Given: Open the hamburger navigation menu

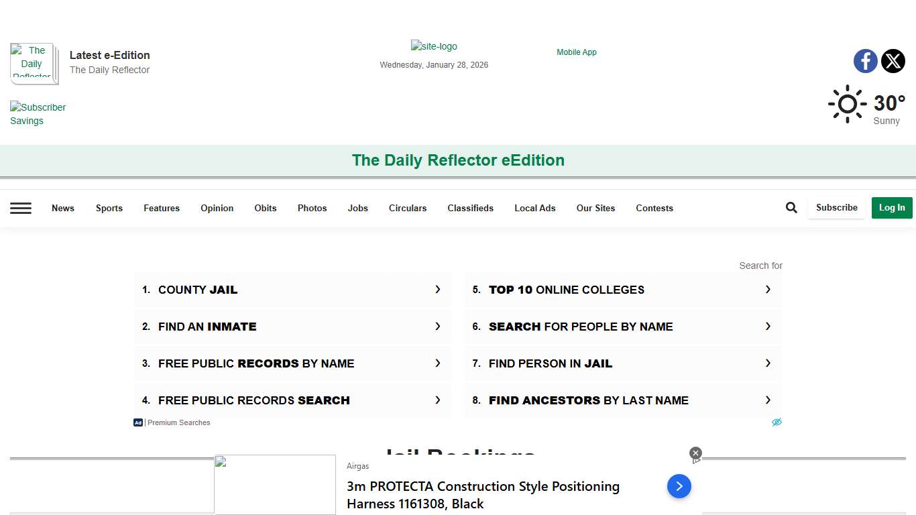Looking at the screenshot, I should 21,208.
